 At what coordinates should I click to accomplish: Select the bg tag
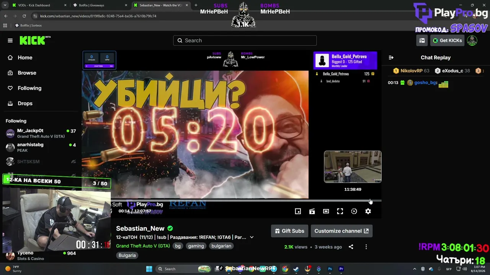click(178, 246)
